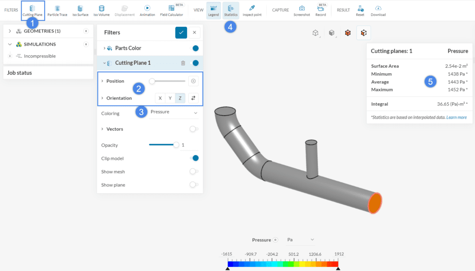Open the Animation tool
475x271 pixels.
point(147,10)
